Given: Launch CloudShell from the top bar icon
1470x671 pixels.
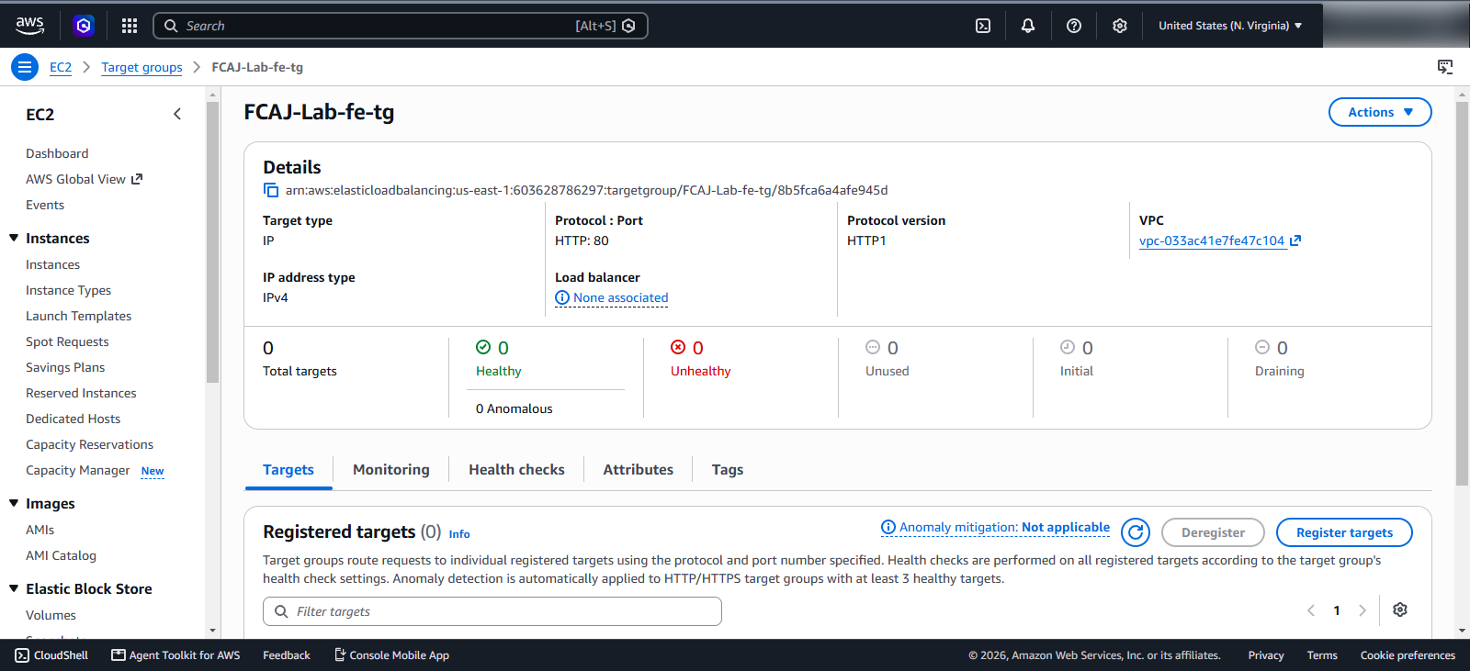Looking at the screenshot, I should pyautogui.click(x=983, y=26).
